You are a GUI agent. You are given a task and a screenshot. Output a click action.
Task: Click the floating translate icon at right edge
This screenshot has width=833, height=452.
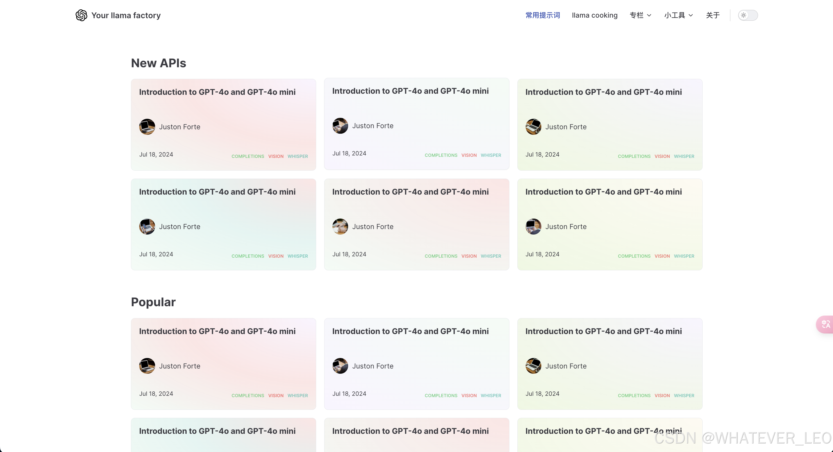(x=825, y=324)
